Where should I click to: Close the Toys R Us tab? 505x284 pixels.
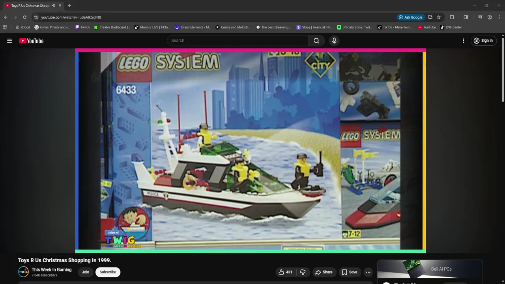click(x=60, y=6)
